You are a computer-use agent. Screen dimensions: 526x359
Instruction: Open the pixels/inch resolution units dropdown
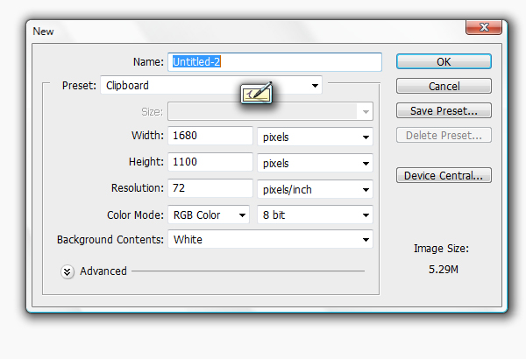pyautogui.click(x=315, y=189)
